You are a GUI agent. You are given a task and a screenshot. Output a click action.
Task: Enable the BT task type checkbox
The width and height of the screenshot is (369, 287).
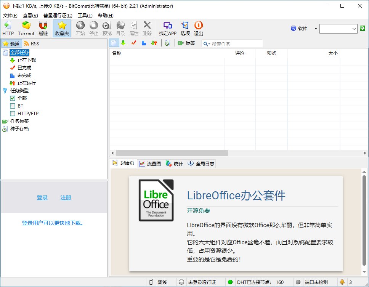[13, 106]
